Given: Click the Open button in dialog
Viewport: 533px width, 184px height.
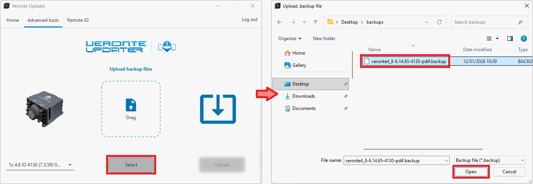Looking at the screenshot, I should (471, 172).
